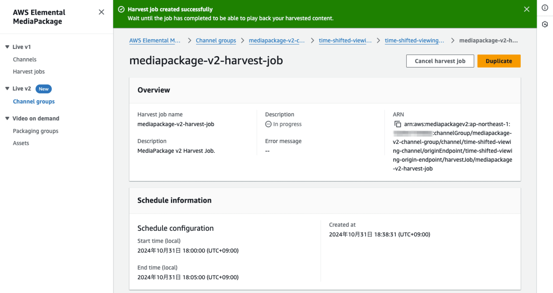Screen dimensions: 553x293
Task: Click the AWS Elemental MediaPackage sidebar title
Action: click(39, 17)
